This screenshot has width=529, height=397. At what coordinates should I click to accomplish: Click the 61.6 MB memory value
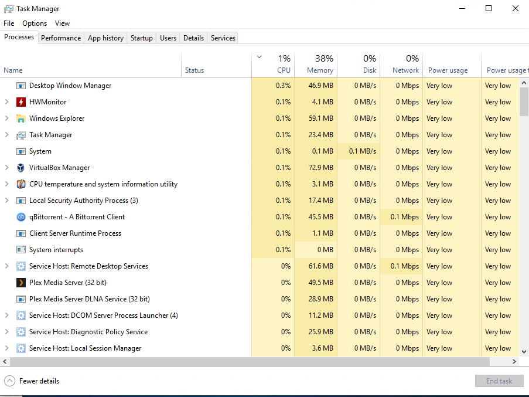[x=321, y=266]
